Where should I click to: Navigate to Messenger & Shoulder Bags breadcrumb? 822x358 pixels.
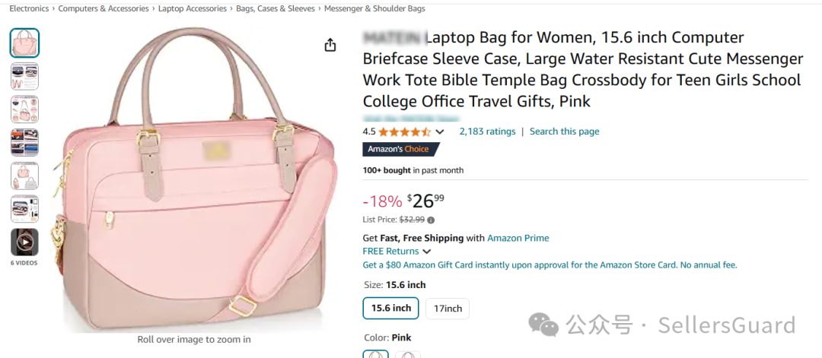coord(374,9)
